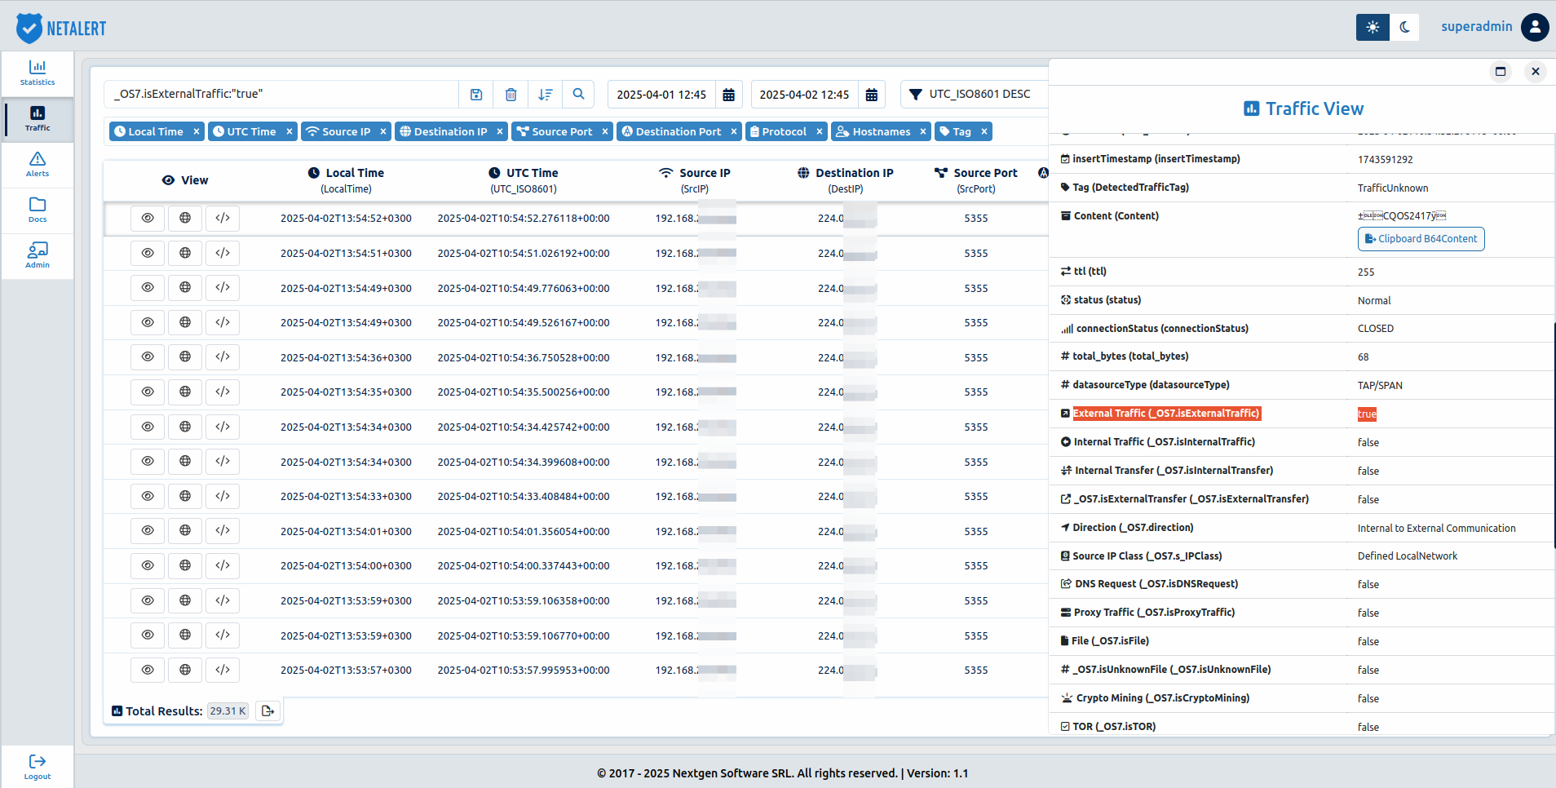The image size is (1556, 788).
Task: Open the Alerts sidebar section
Action: pyautogui.click(x=38, y=164)
